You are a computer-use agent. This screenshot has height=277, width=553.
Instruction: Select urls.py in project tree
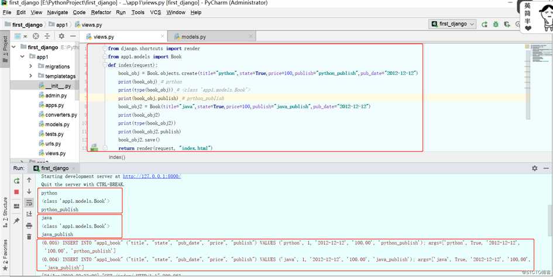click(x=50, y=143)
